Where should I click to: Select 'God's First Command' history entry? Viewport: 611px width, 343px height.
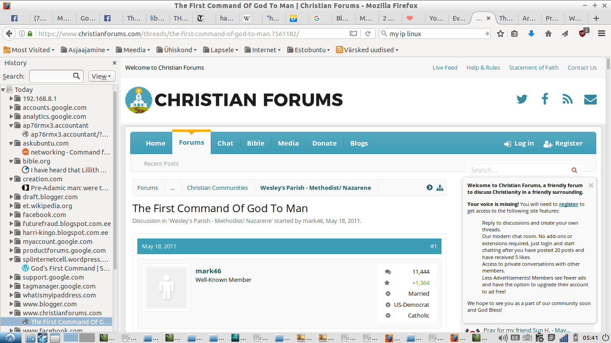click(66, 268)
